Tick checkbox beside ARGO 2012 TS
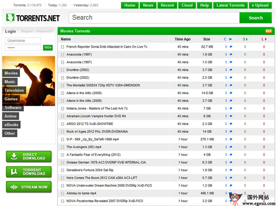The width and height of the screenshot is (276, 206). point(62,124)
